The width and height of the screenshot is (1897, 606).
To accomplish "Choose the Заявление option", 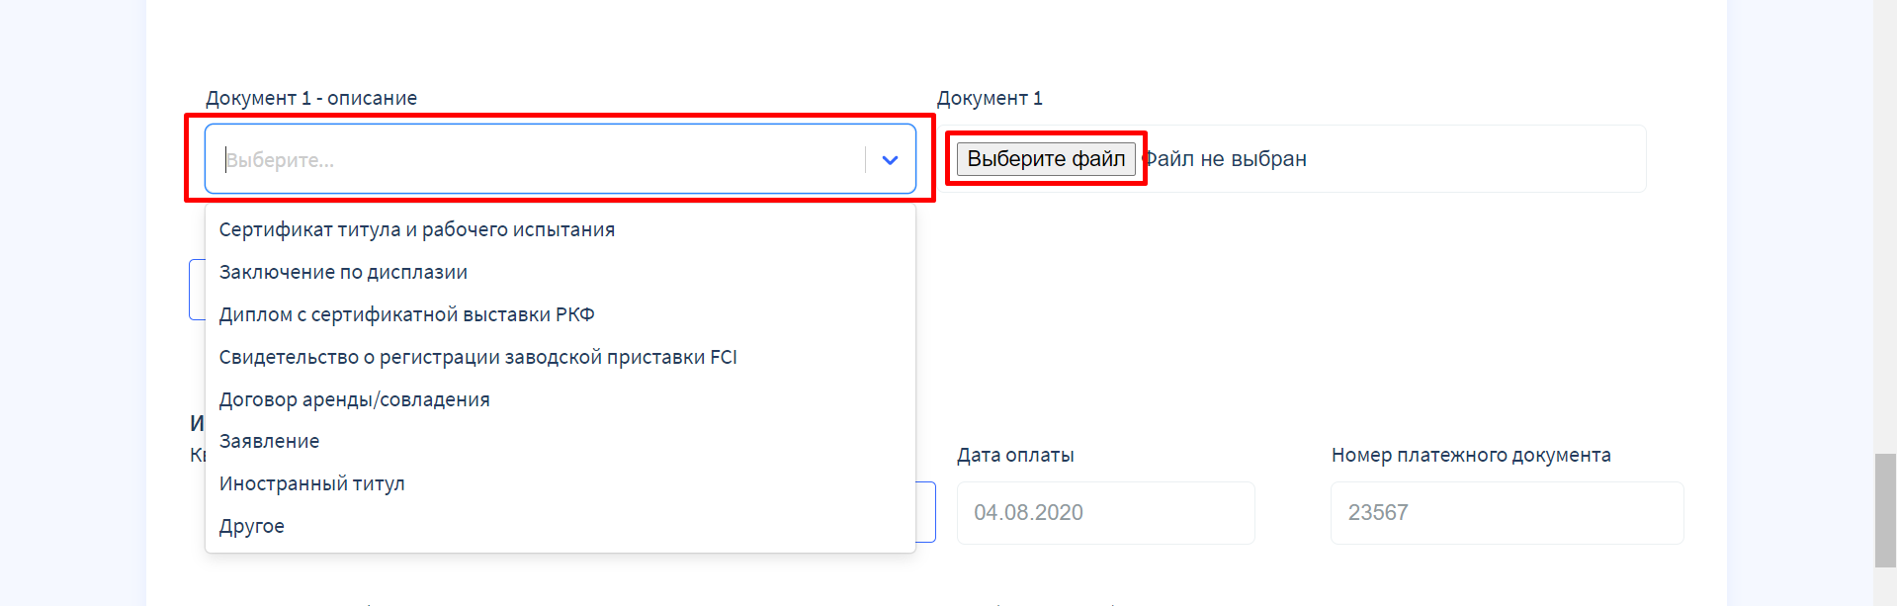I will point(269,441).
